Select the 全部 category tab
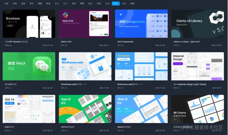The image size is (228, 135). pos(6,4)
